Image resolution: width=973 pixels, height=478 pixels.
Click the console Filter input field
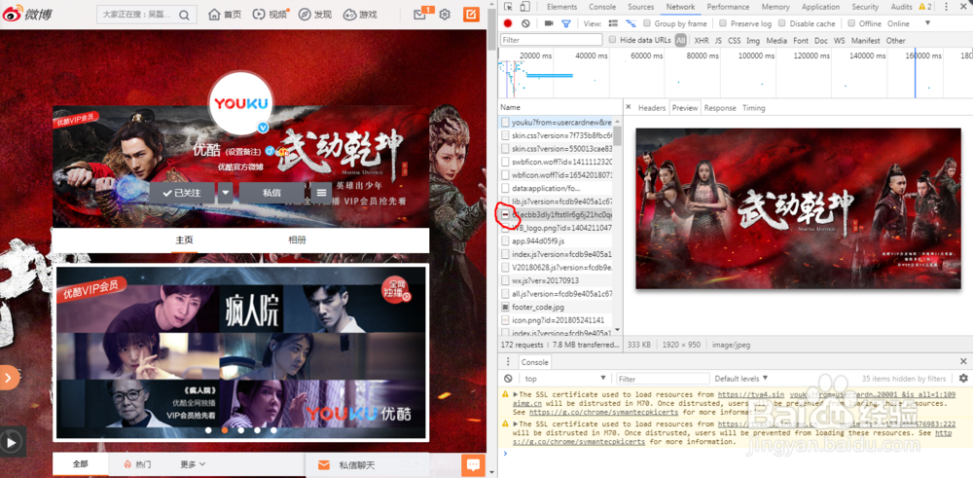(663, 378)
